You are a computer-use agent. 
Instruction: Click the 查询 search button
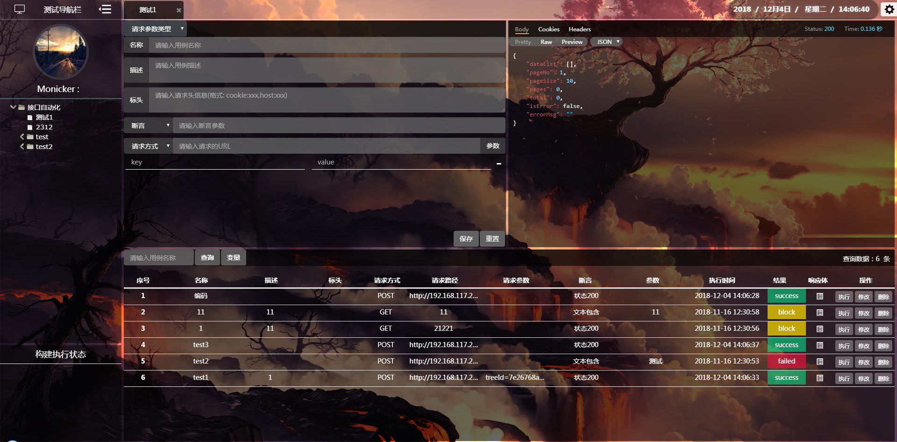coord(207,257)
